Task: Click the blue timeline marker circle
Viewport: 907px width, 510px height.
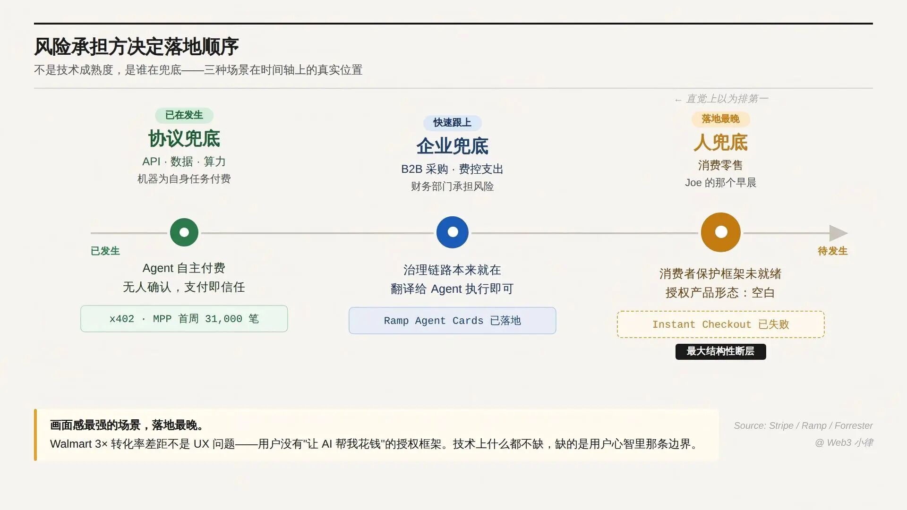Action: [x=452, y=232]
